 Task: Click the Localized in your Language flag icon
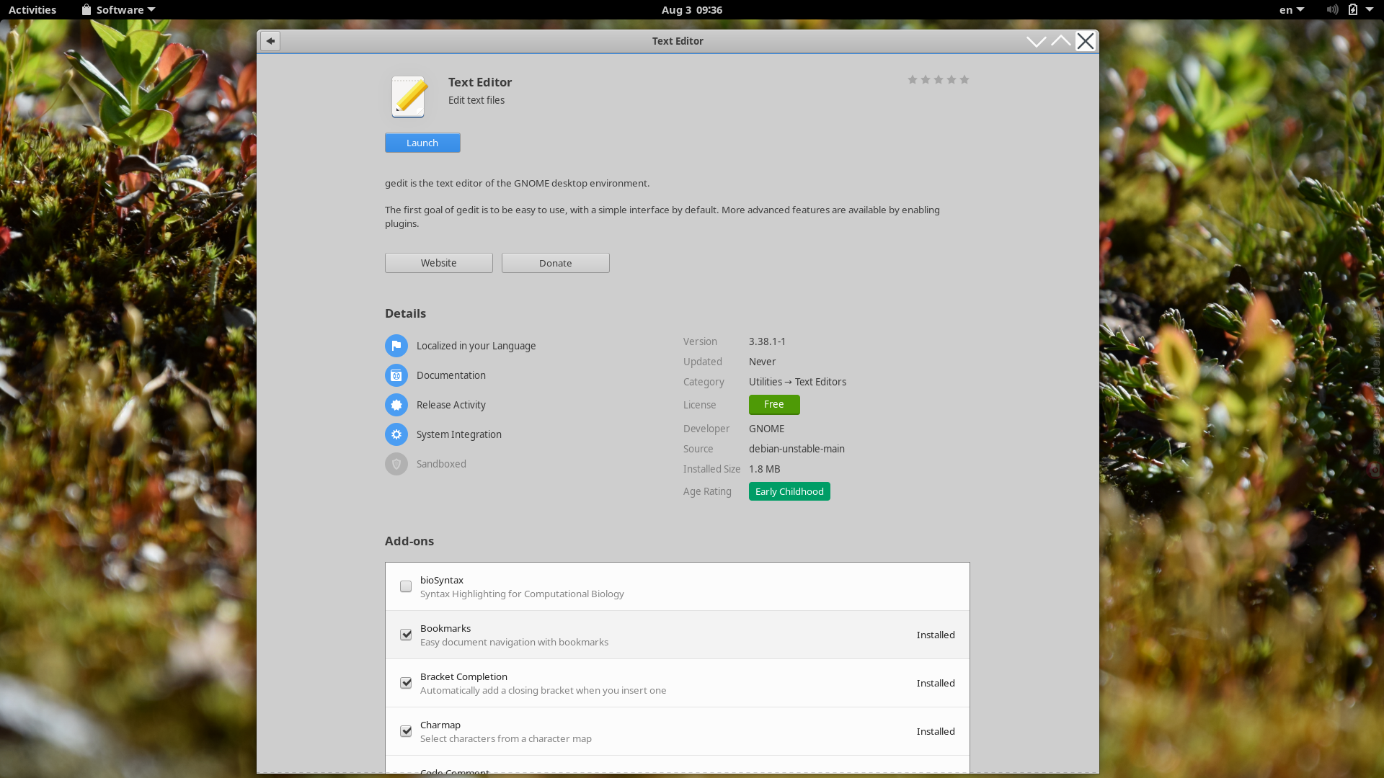[x=396, y=346]
